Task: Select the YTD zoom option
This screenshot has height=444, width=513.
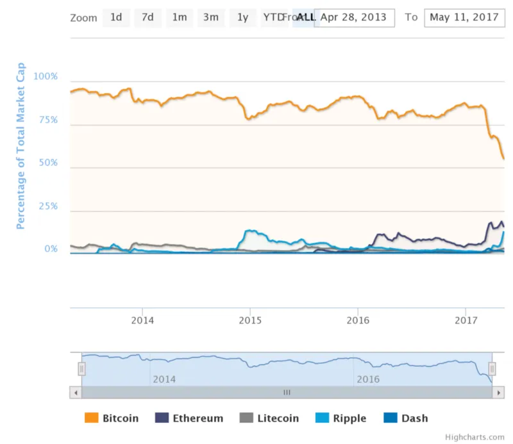Action: (274, 17)
